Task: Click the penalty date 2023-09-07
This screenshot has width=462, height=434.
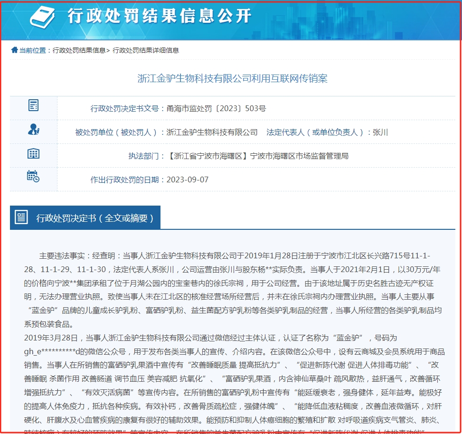Action: (x=188, y=179)
